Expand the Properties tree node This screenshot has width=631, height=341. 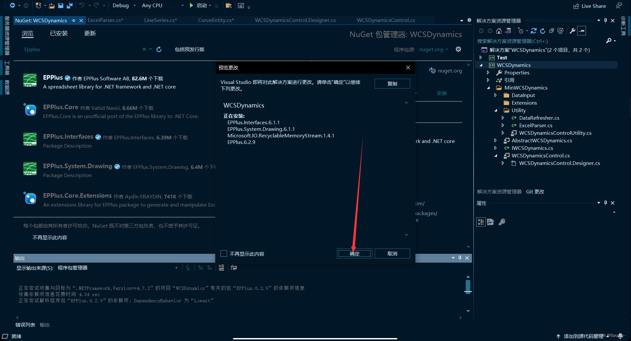pyautogui.click(x=488, y=72)
